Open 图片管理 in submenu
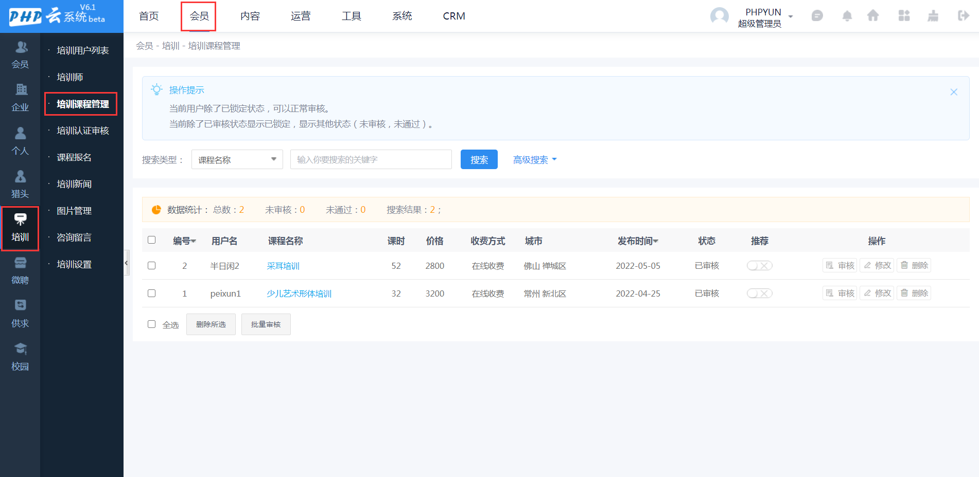Image resolution: width=979 pixels, height=477 pixels. pos(74,211)
